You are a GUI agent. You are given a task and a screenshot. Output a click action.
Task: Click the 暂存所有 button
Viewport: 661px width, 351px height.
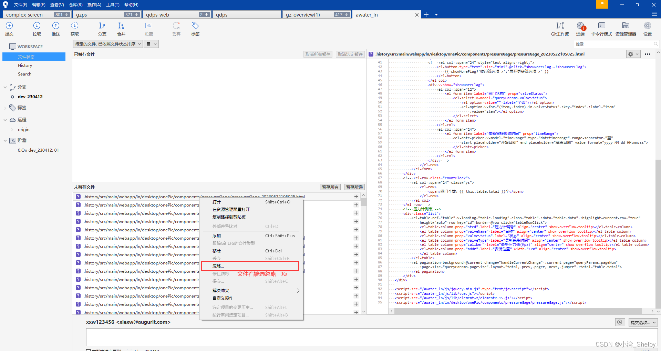pos(330,187)
